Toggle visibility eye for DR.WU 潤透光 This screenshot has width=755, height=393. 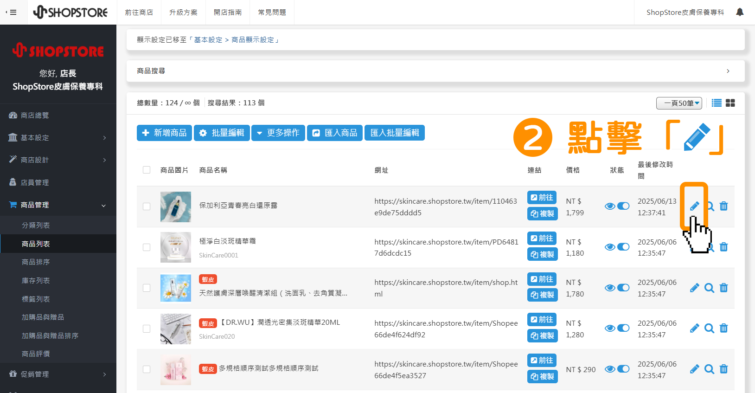pos(610,328)
